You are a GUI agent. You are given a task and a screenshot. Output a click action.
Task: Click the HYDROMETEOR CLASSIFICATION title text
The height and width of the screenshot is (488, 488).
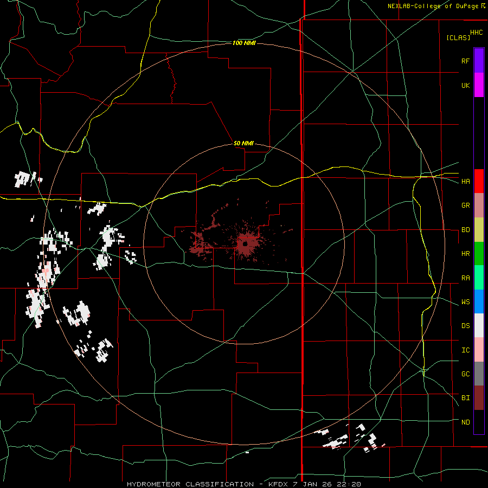(x=190, y=484)
